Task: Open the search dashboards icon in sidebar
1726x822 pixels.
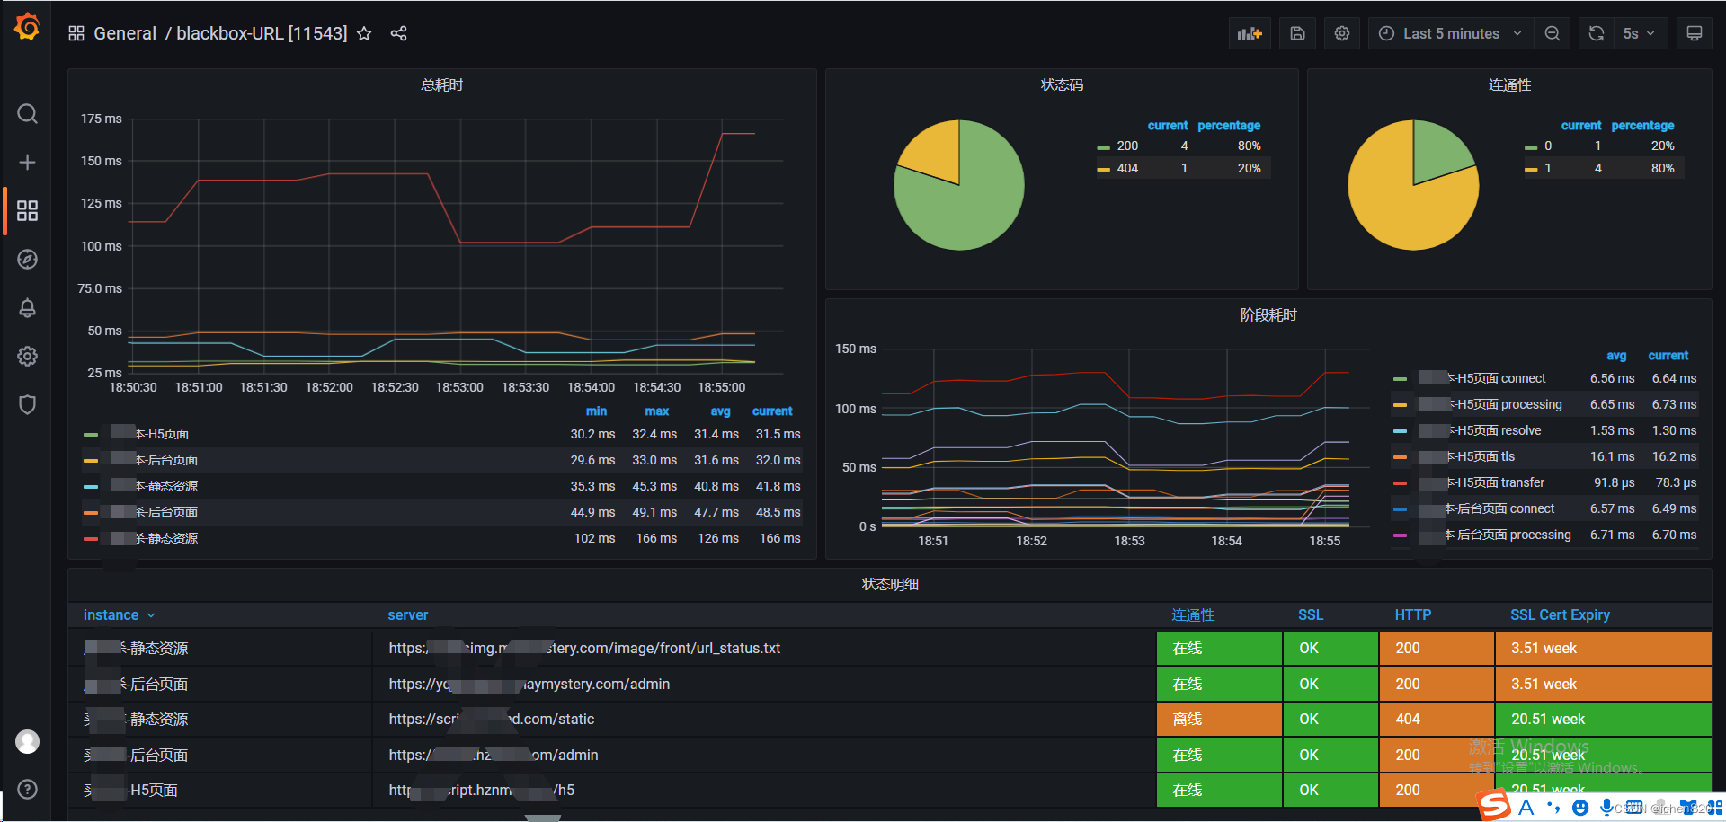Action: 27,114
